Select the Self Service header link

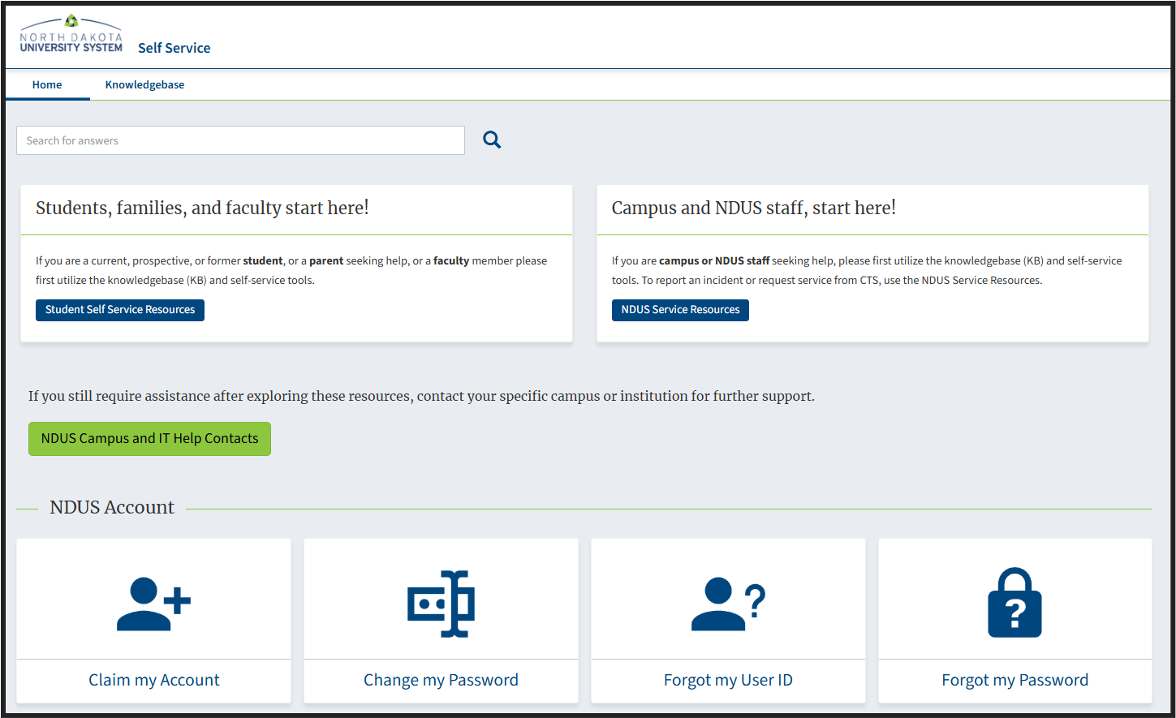pos(174,48)
